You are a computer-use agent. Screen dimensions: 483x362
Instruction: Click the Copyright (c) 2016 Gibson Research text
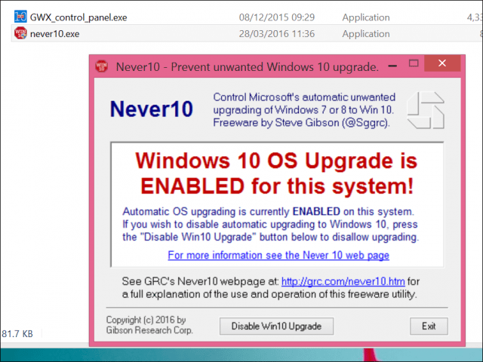click(x=149, y=325)
